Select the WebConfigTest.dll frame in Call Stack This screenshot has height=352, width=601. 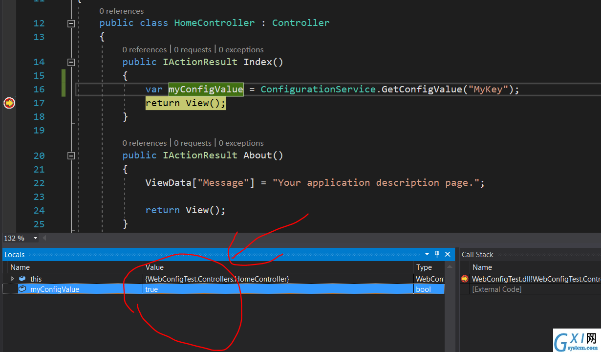pyautogui.click(x=536, y=279)
